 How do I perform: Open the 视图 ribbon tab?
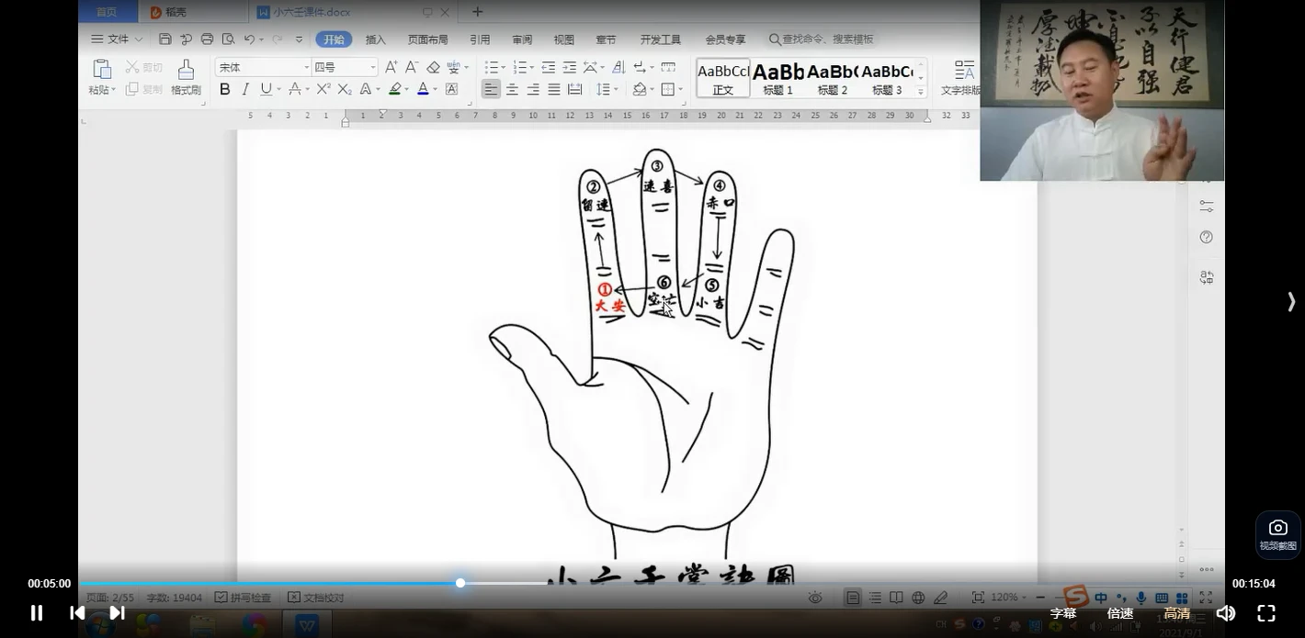[x=564, y=39]
